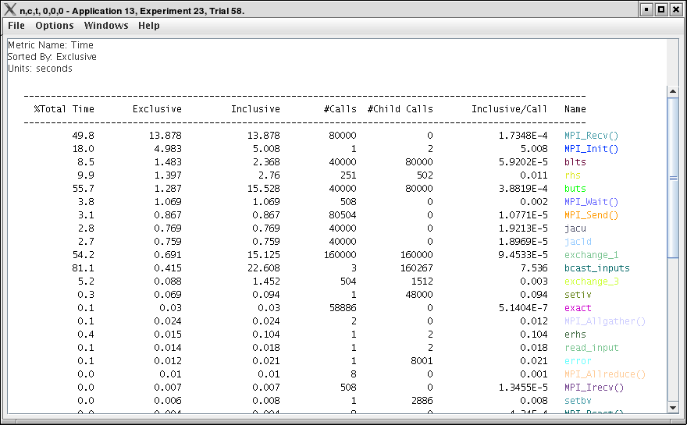Minimize the statistics window
Image resolution: width=687 pixels, height=425 pixels.
pyautogui.click(x=646, y=9)
